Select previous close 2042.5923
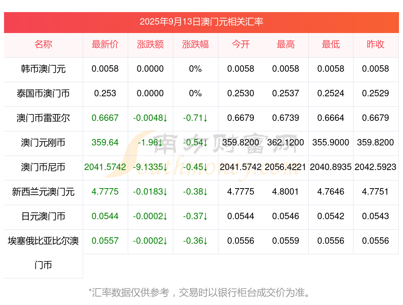 (x=376, y=167)
